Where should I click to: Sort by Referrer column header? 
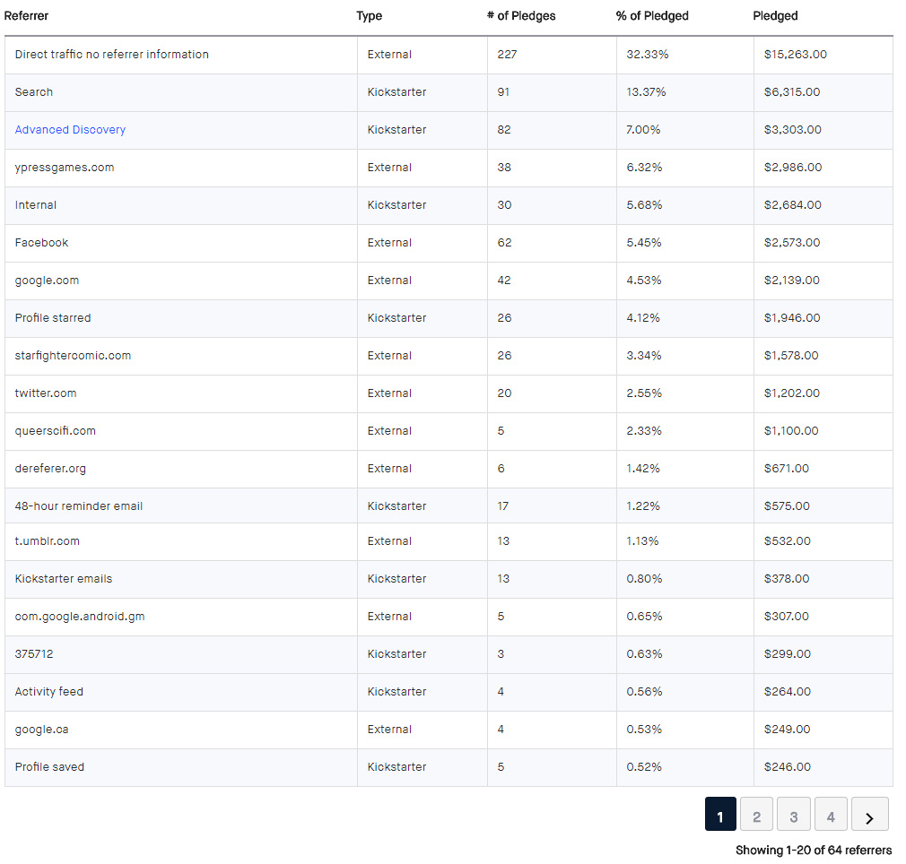coord(26,15)
